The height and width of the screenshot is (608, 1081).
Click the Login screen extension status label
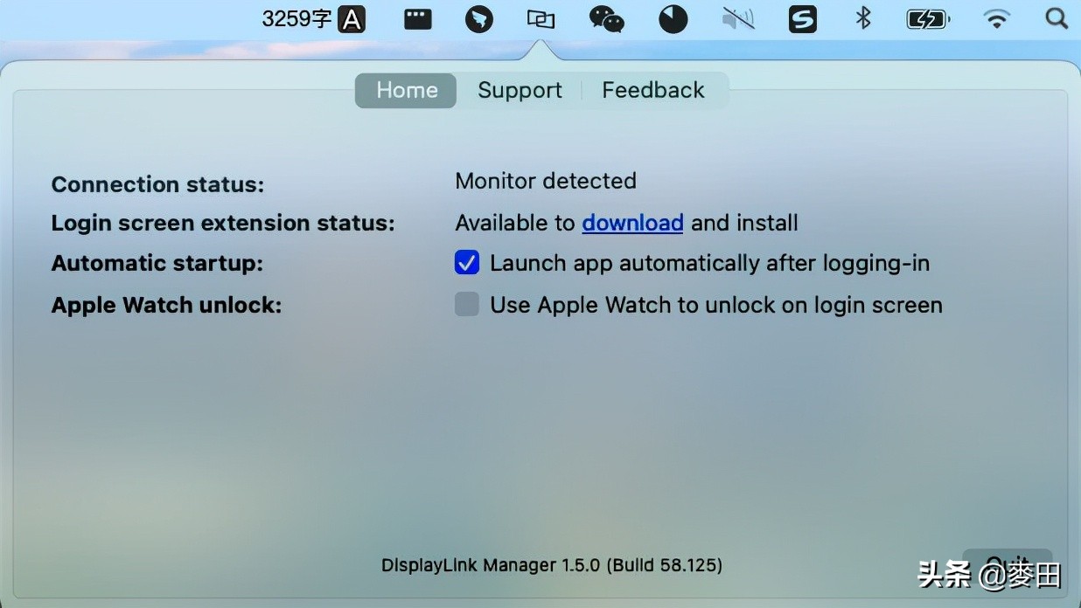click(223, 223)
